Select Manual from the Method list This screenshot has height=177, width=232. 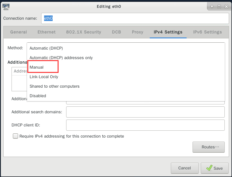point(37,67)
